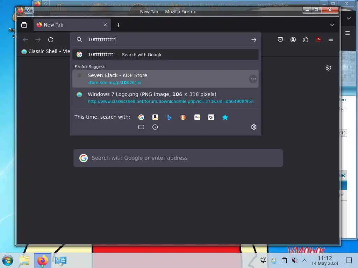Select Firefox in the taskbar
The height and width of the screenshot is (268, 358).
pos(42,260)
